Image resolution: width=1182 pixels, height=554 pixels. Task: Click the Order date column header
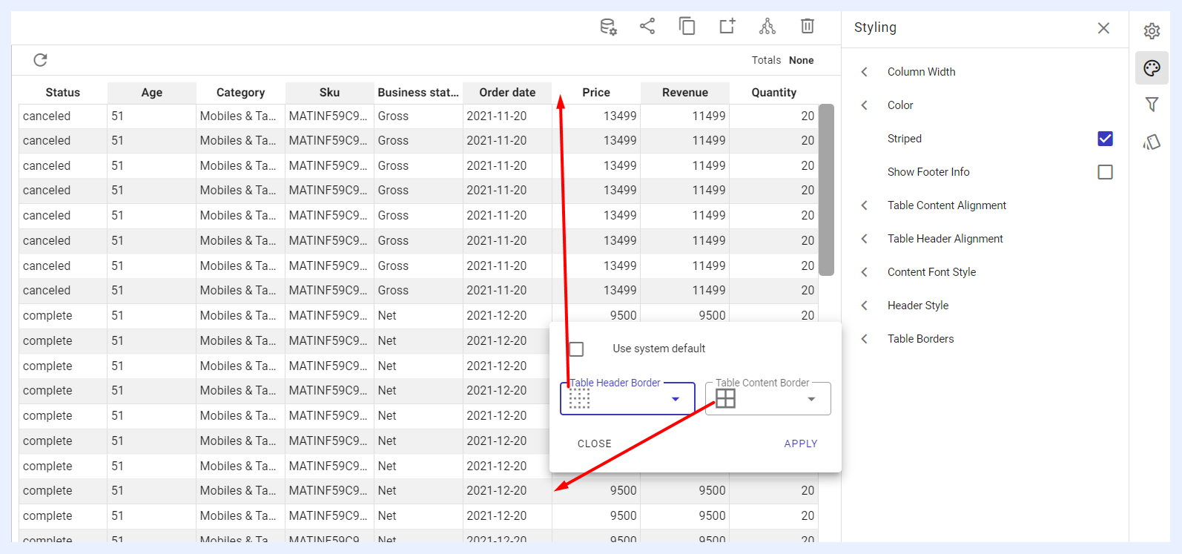pos(508,93)
